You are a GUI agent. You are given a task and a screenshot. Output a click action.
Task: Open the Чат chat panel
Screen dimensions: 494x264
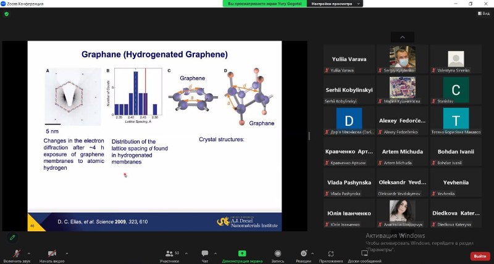pyautogui.click(x=205, y=254)
